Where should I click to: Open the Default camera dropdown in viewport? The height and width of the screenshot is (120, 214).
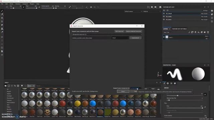tap(133, 11)
